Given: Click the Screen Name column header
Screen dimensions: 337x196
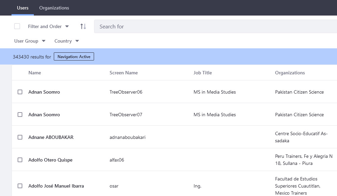Looking at the screenshot, I should tap(123, 73).
